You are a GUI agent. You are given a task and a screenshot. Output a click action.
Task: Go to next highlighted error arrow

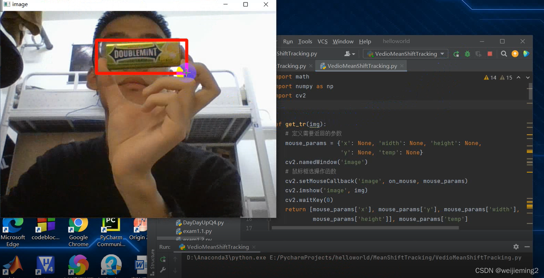coord(528,77)
